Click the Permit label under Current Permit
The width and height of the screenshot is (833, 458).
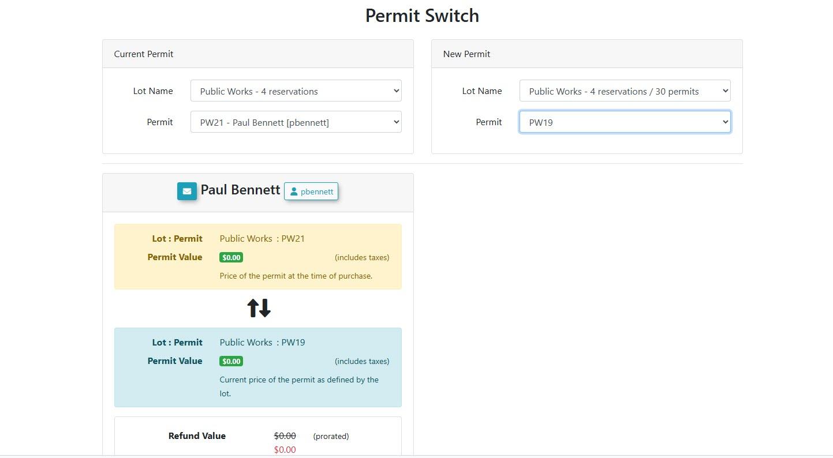[160, 122]
